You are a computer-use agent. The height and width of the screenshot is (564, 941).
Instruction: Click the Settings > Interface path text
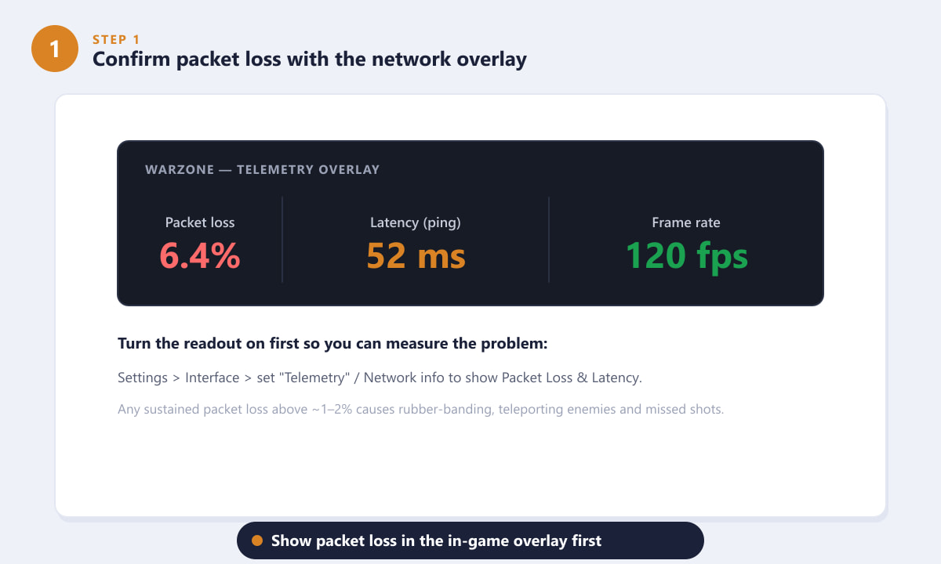pos(380,378)
